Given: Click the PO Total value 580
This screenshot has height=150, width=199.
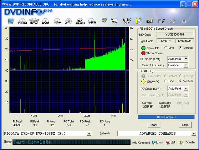Looking at the screenshot, I should [x=69, y=125].
